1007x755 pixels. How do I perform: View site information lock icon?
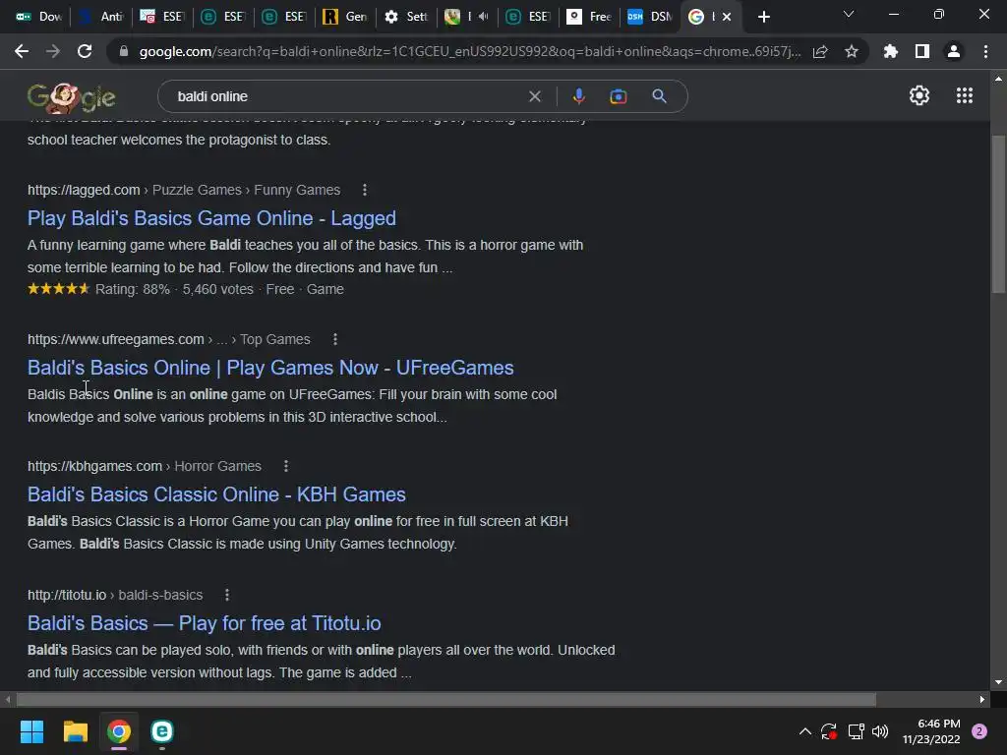point(124,51)
